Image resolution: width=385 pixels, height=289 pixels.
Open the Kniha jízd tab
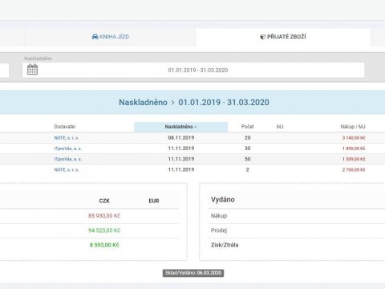[110, 37]
